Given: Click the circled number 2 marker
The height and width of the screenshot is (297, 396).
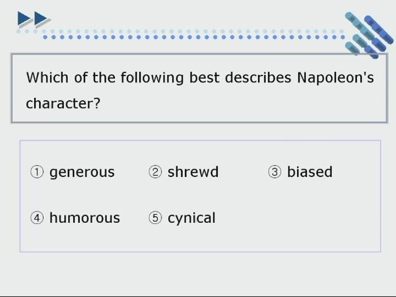Looking at the screenshot, I should coord(155,172).
